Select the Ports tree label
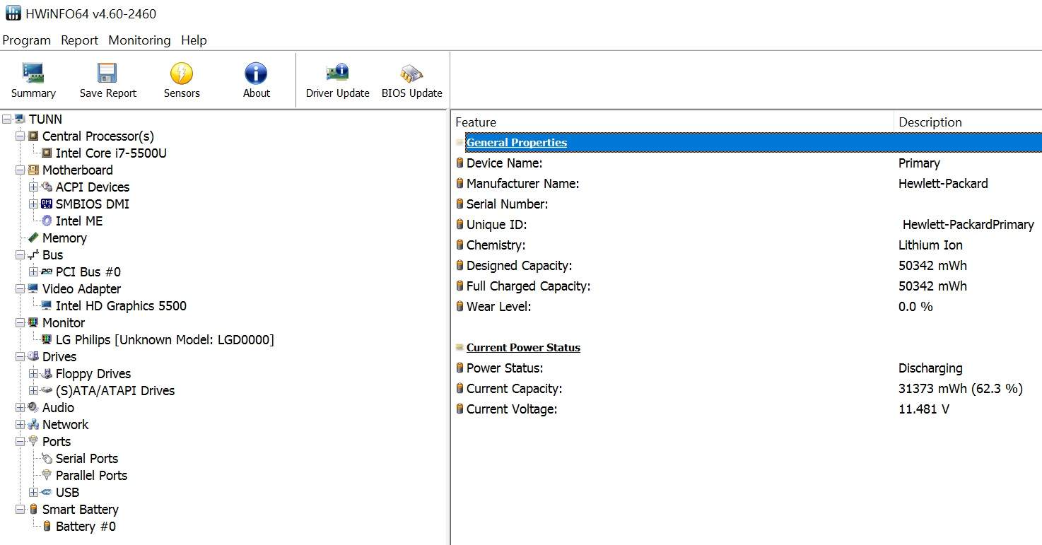Image resolution: width=1042 pixels, height=545 pixels. pos(57,441)
